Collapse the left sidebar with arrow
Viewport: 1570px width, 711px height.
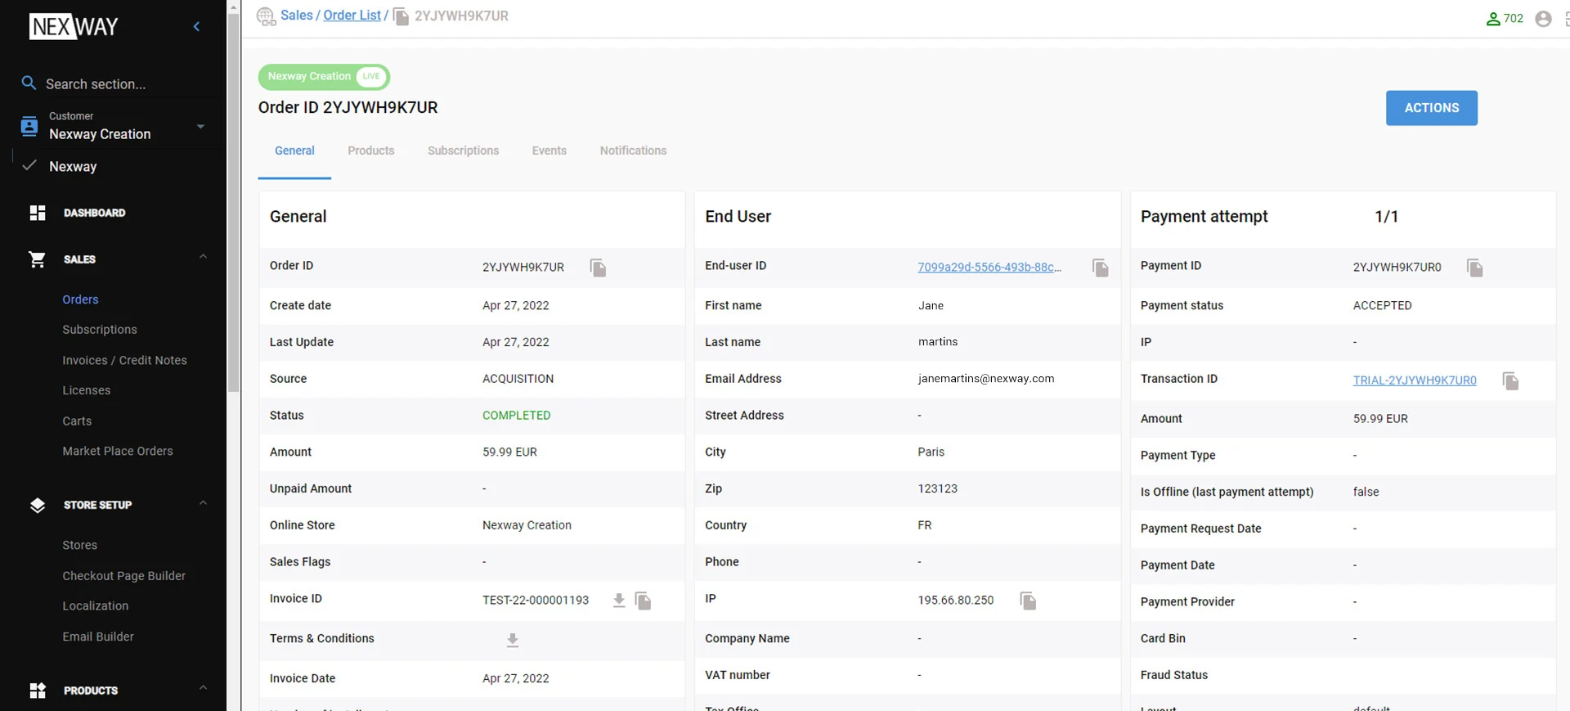(196, 27)
